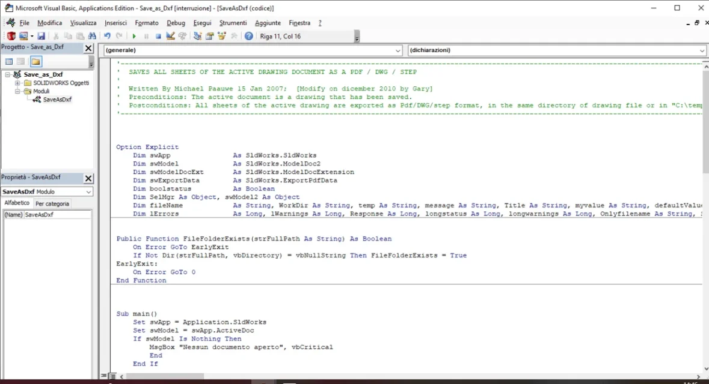Select the SaveAsDxf module in tree
Viewport: 709px width, 384px height.
coord(57,99)
